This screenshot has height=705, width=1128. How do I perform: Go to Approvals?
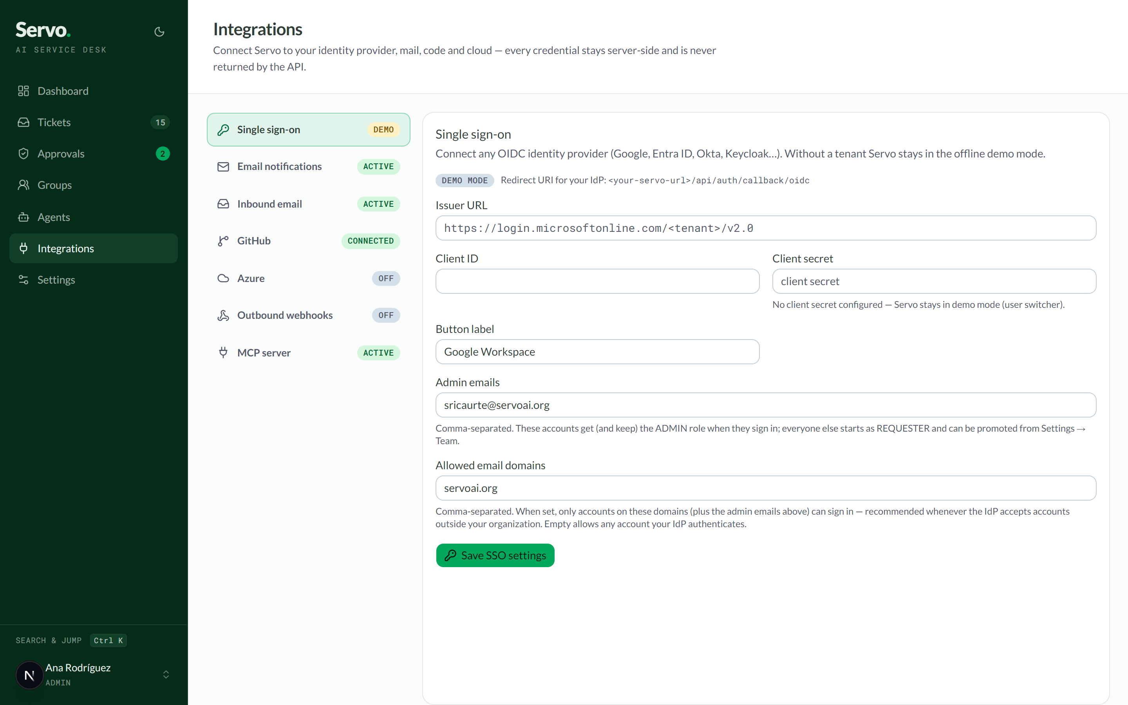tap(93, 154)
